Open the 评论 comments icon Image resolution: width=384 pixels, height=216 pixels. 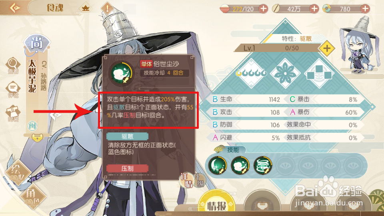(x=13, y=90)
